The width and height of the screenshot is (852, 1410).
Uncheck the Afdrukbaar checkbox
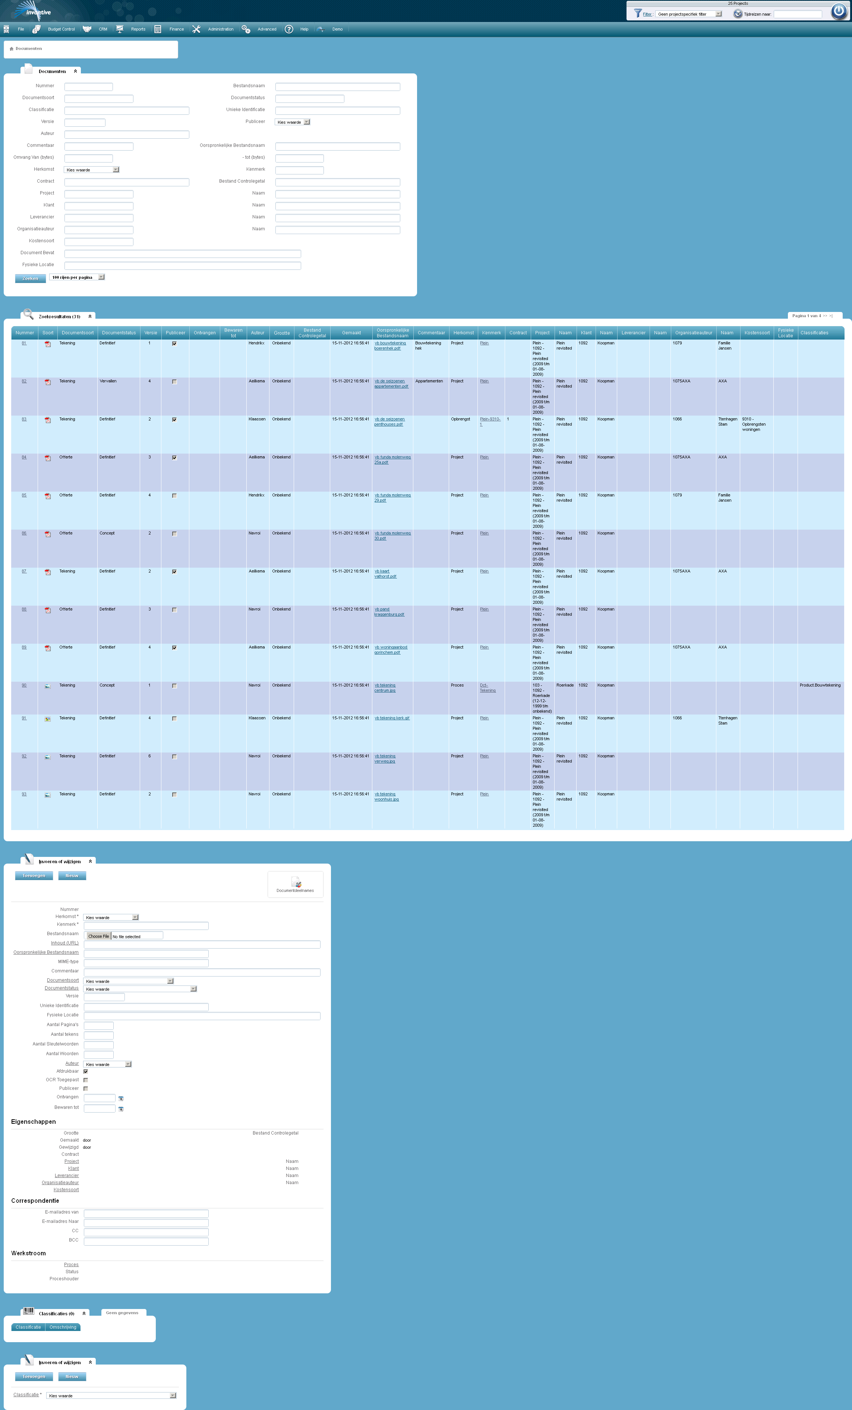point(86,1071)
